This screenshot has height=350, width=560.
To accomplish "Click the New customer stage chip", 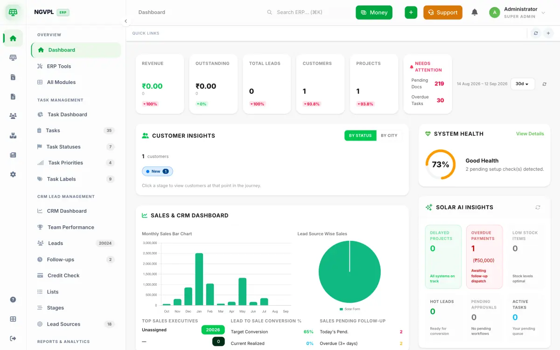I will [157, 171].
